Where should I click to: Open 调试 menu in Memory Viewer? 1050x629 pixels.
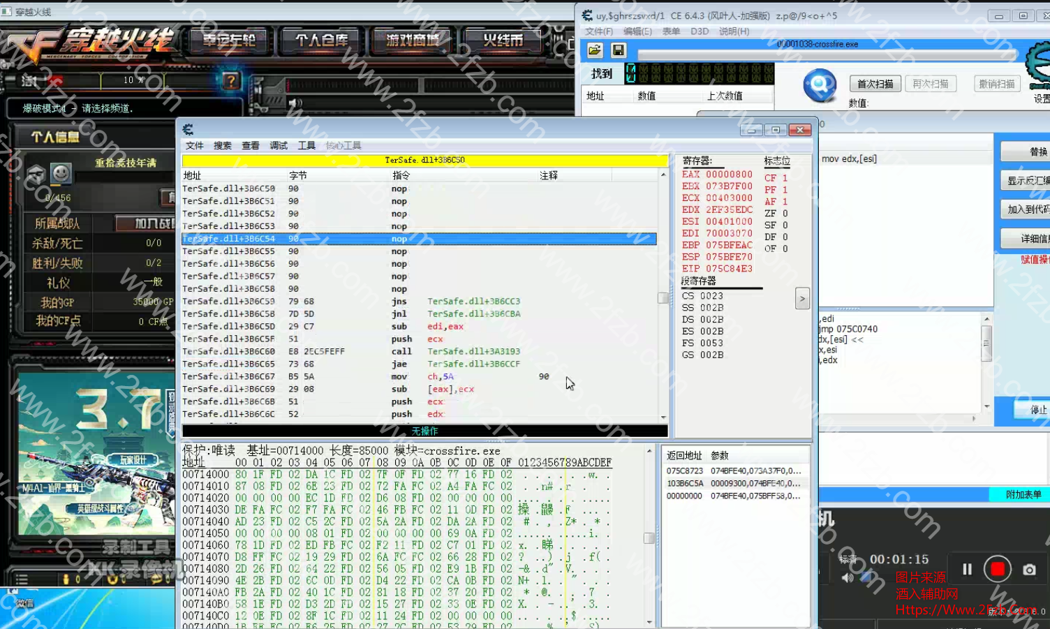(x=279, y=145)
